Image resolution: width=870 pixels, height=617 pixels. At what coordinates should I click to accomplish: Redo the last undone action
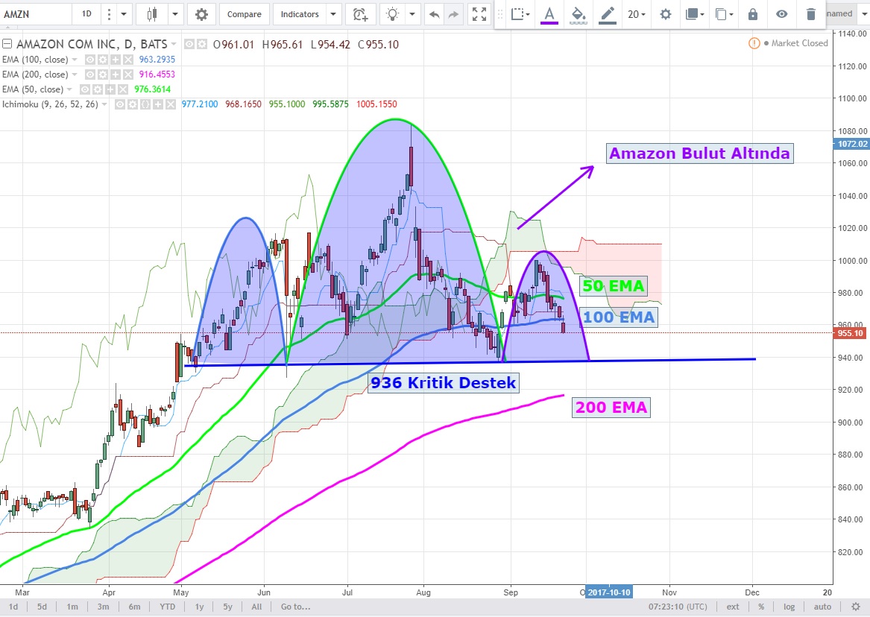[x=453, y=14]
